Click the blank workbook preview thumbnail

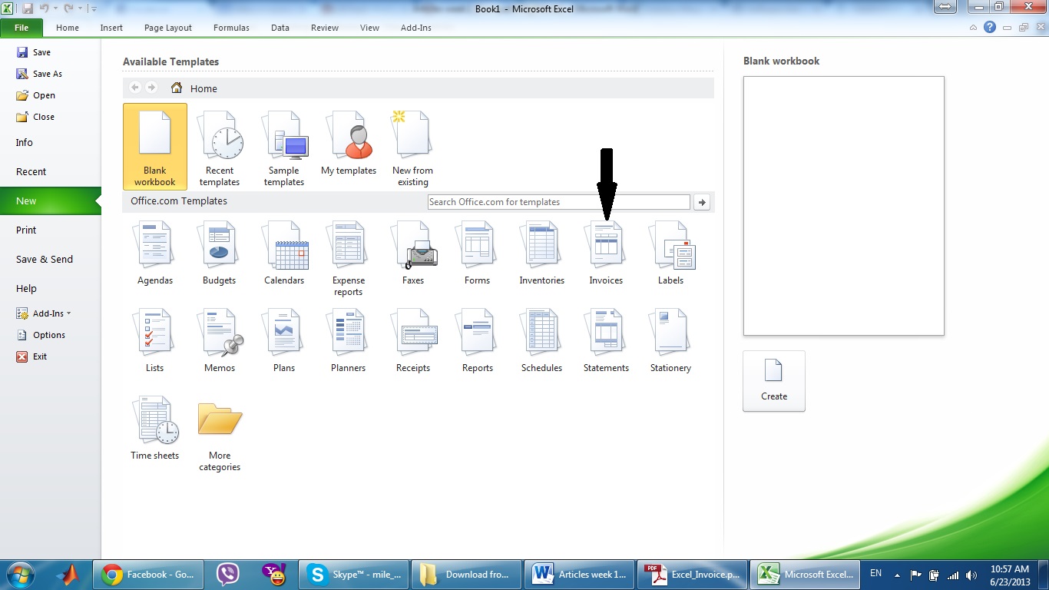click(843, 205)
